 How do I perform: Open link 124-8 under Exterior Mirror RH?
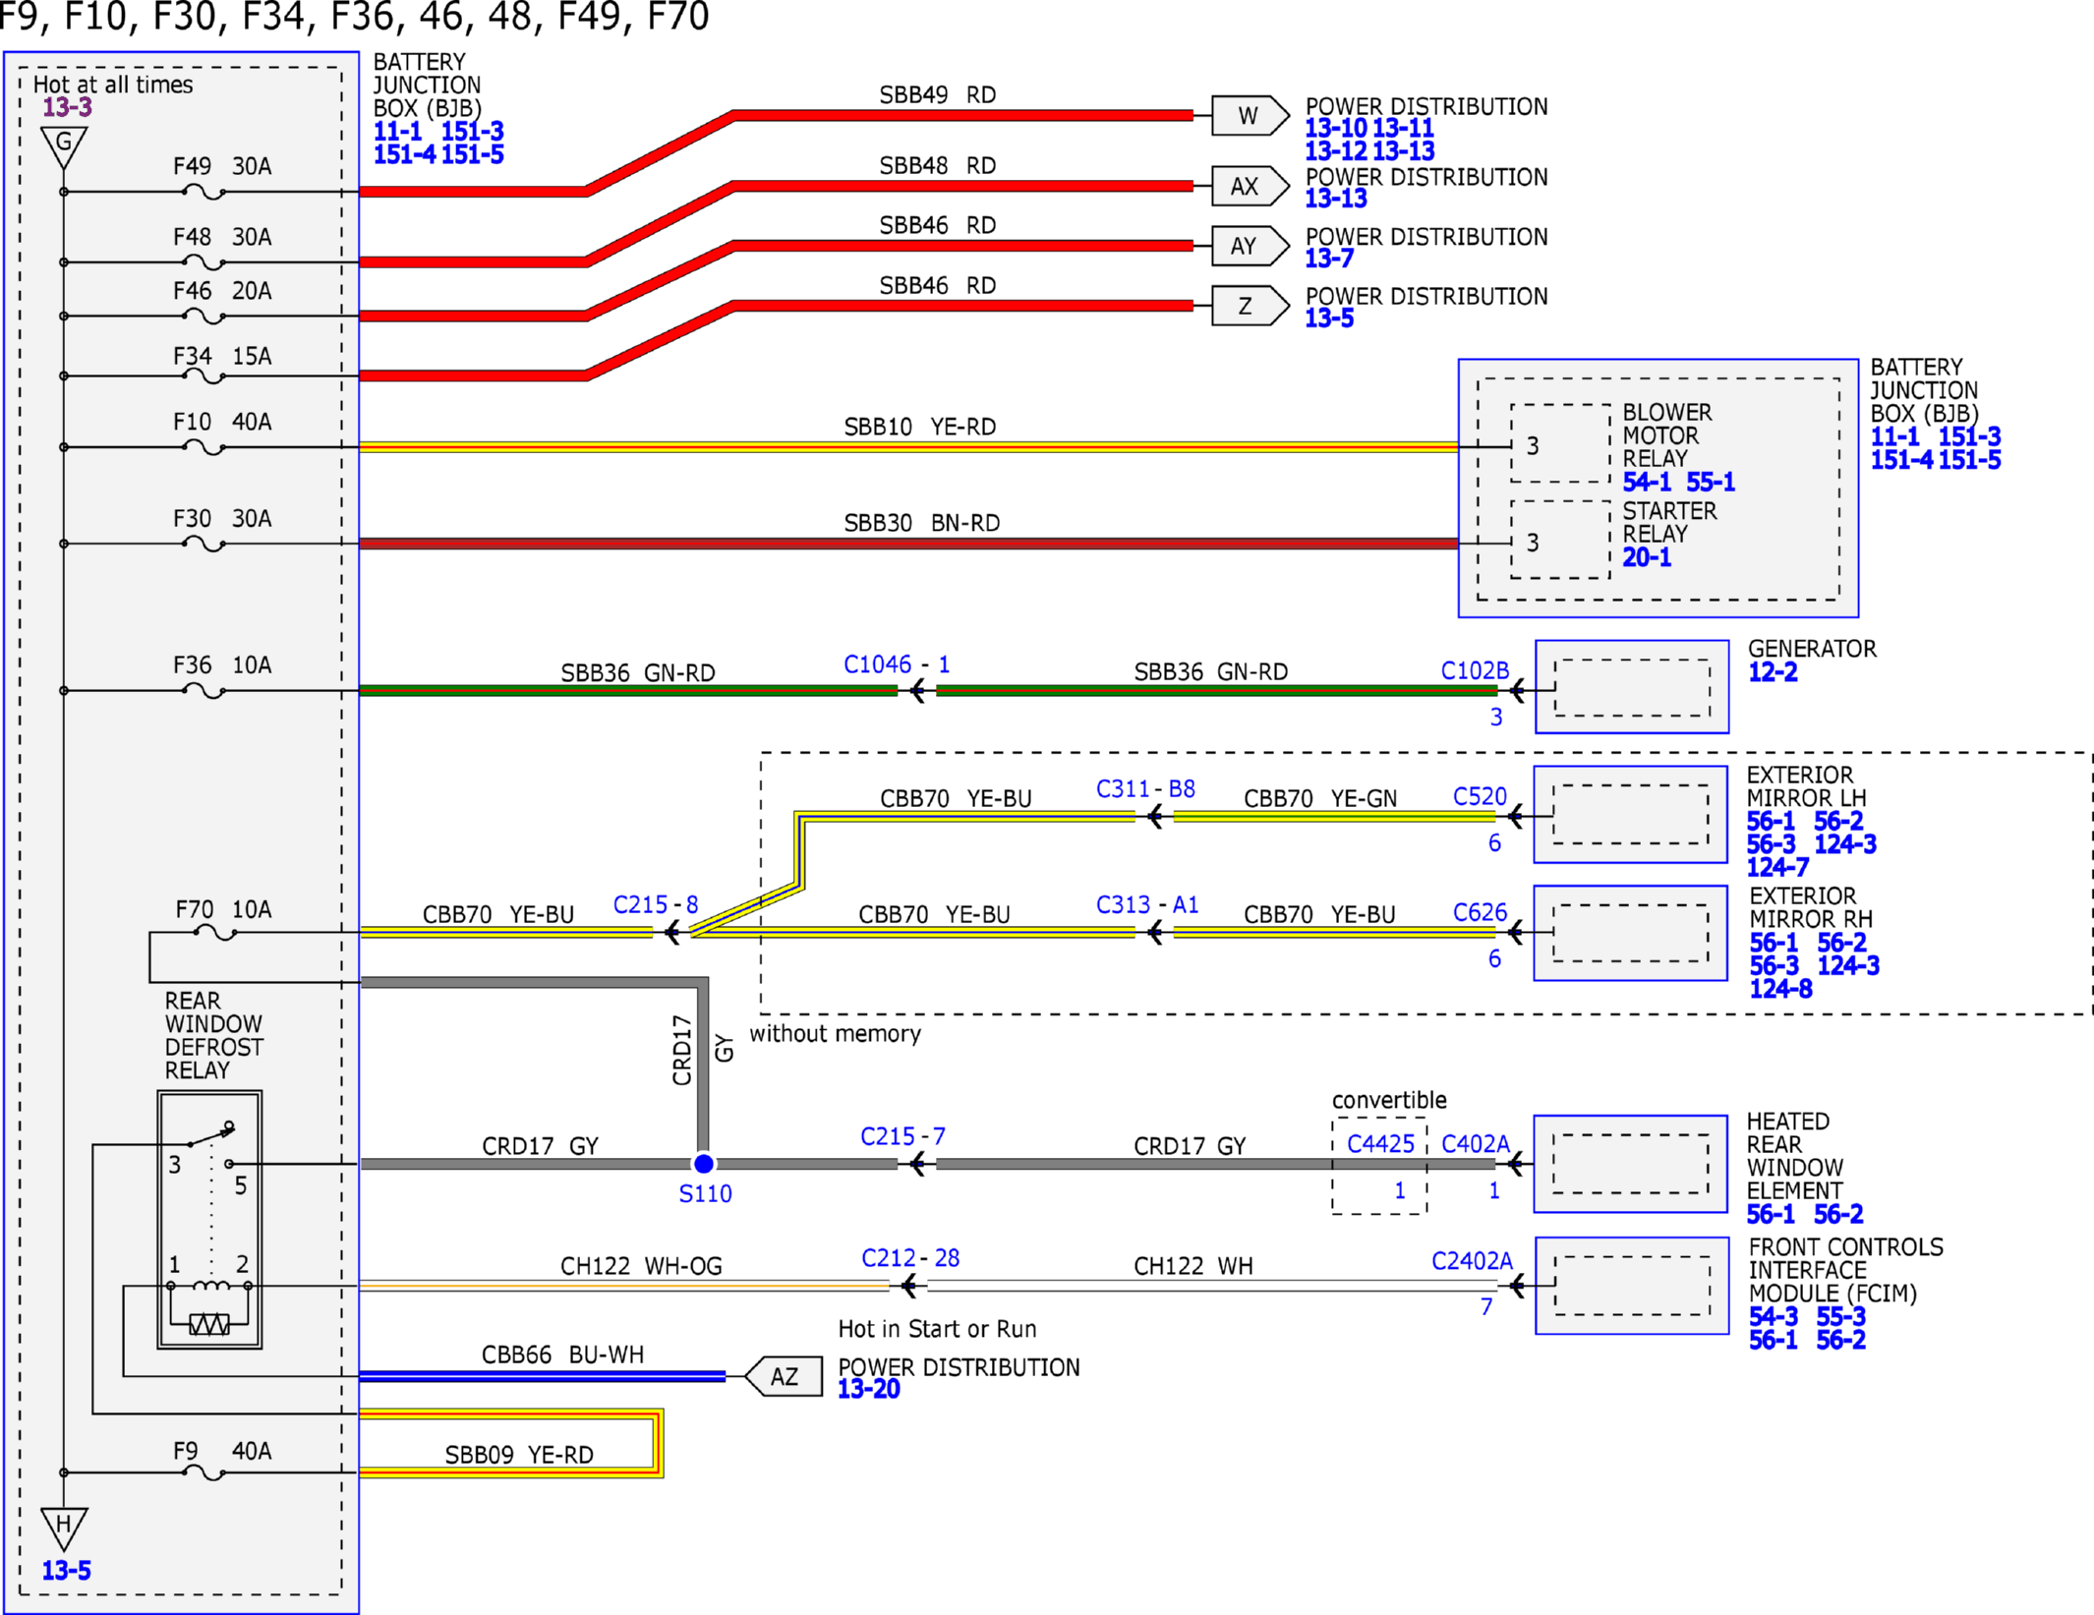(1780, 989)
